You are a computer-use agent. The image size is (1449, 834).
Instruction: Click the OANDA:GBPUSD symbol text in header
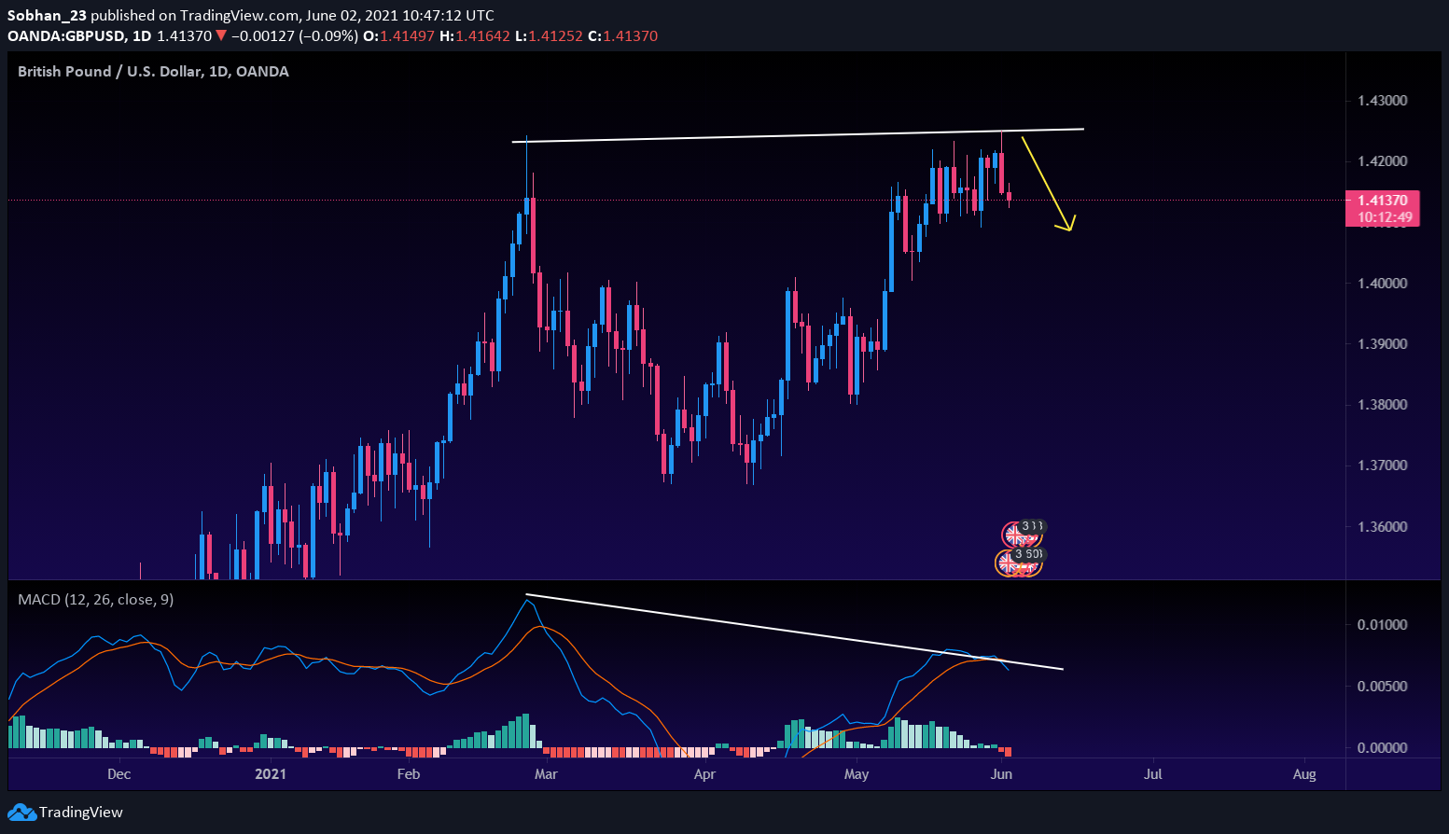tap(66, 36)
